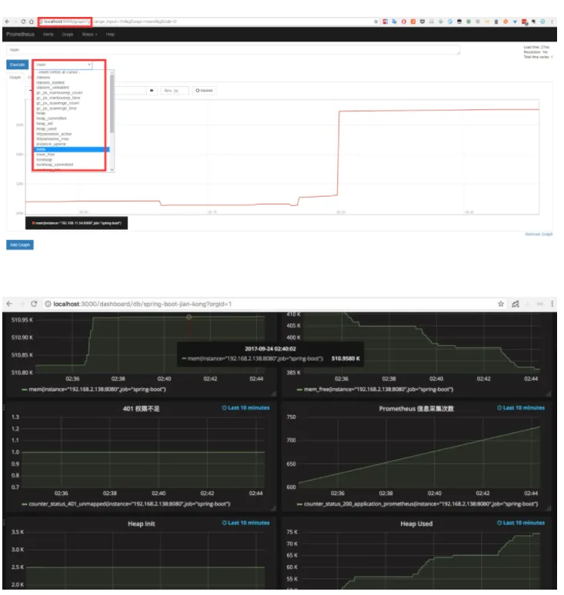564x595 pixels.
Task: Toggle the mem series legend in Grafana panel
Action: click(x=94, y=389)
